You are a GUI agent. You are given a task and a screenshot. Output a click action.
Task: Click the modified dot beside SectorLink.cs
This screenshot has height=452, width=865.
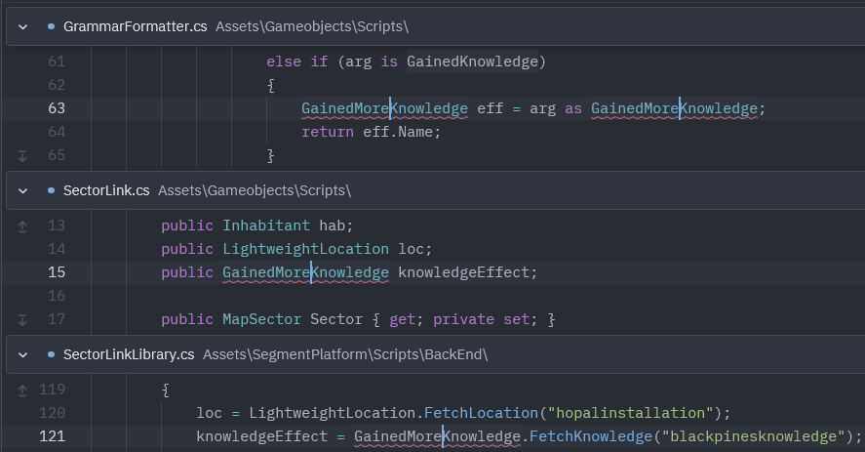[51, 190]
